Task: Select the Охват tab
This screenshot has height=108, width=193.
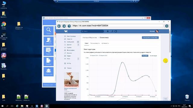Action: point(87,43)
